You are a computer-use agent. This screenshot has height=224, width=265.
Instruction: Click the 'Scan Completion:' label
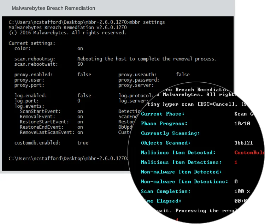click(166, 191)
